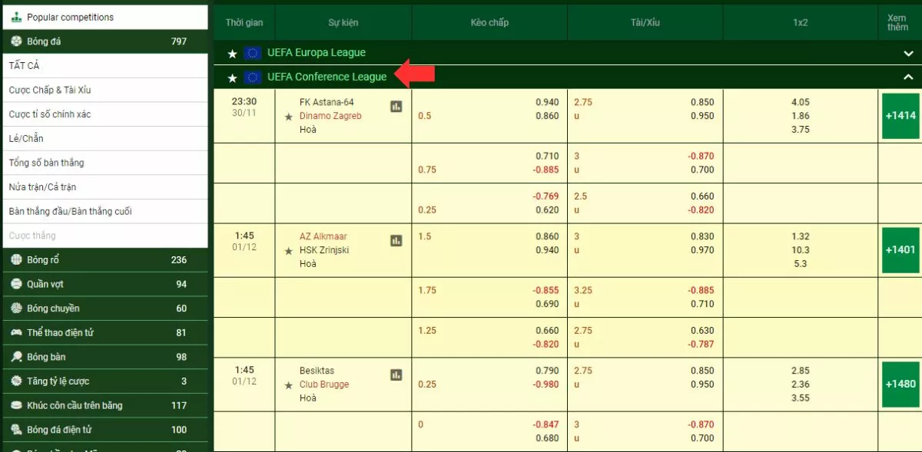This screenshot has height=452, width=922.
Task: Select Cược Chấp & Tài Xỉu filter
Action: [x=104, y=90]
